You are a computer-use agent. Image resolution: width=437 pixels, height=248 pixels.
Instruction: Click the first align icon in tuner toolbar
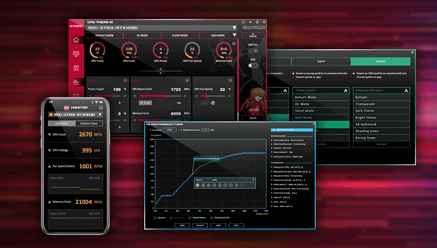point(198,185)
